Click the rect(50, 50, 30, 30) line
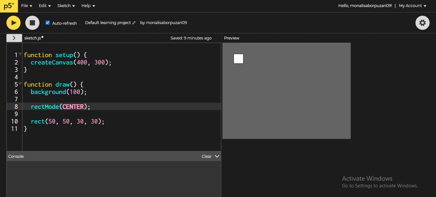 pos(68,121)
